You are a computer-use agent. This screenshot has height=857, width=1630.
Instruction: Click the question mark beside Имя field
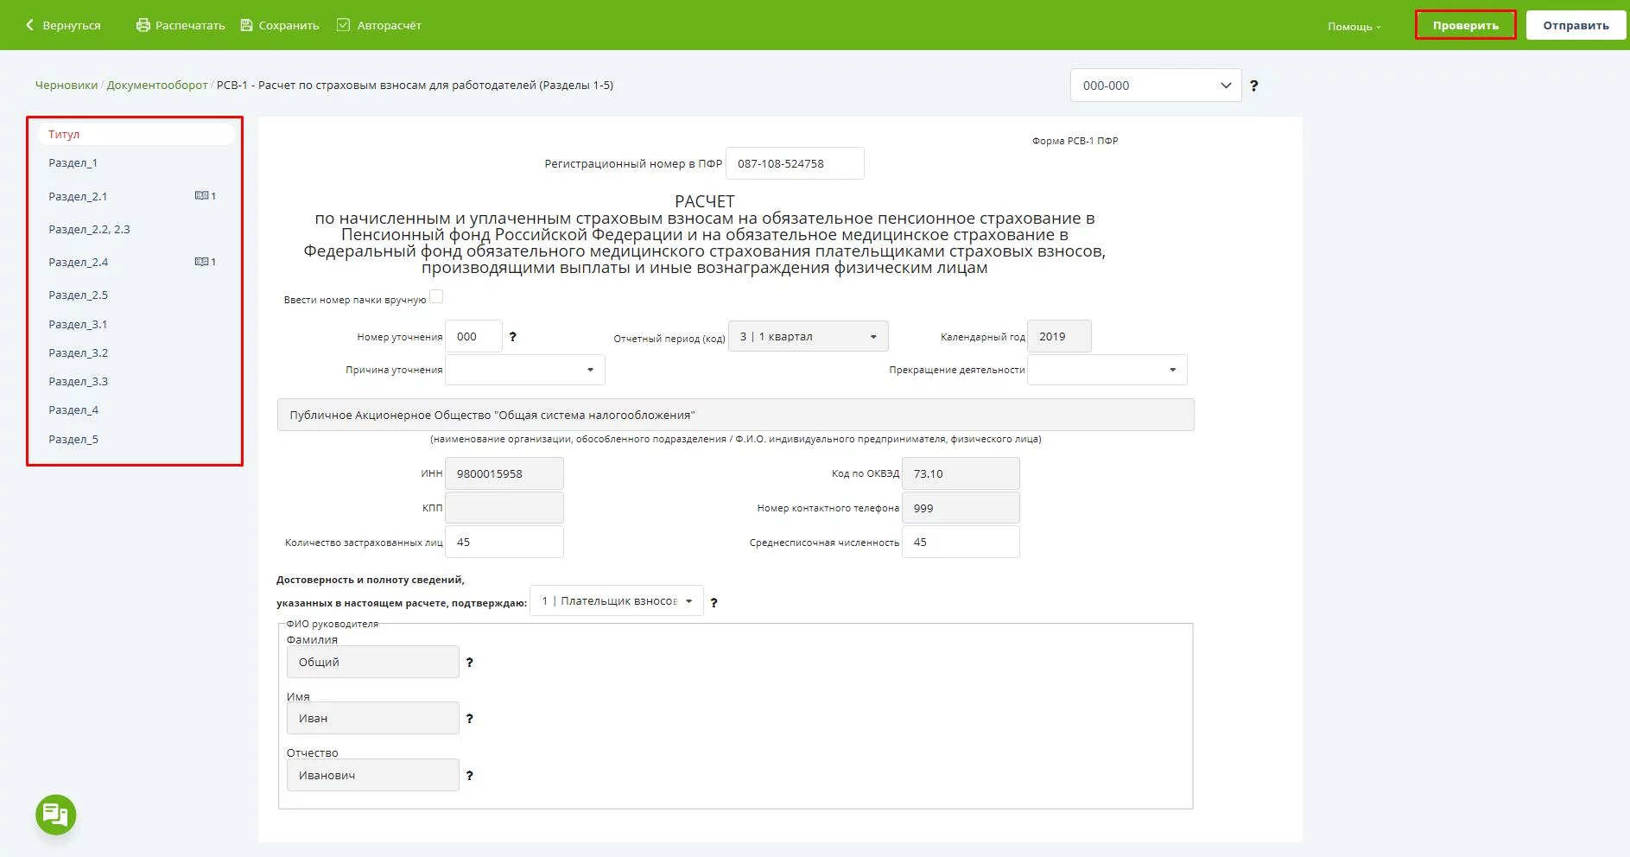tap(470, 719)
